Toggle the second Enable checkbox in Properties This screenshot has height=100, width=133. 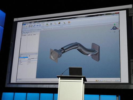[x=28, y=62]
